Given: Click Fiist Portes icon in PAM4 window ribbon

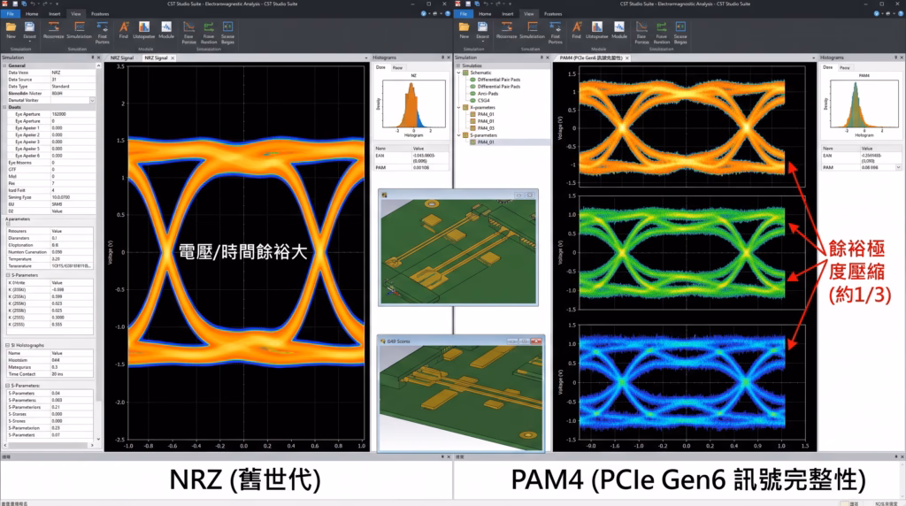Looking at the screenshot, I should click(x=556, y=27).
